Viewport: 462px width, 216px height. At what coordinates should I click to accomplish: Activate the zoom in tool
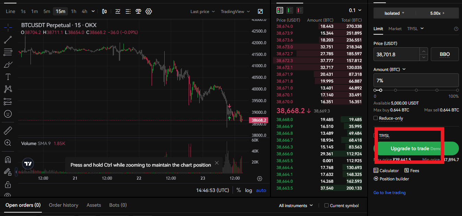[x=8, y=143]
